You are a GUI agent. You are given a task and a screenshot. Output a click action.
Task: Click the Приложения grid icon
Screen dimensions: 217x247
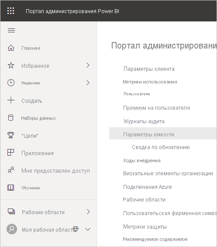[11, 153]
